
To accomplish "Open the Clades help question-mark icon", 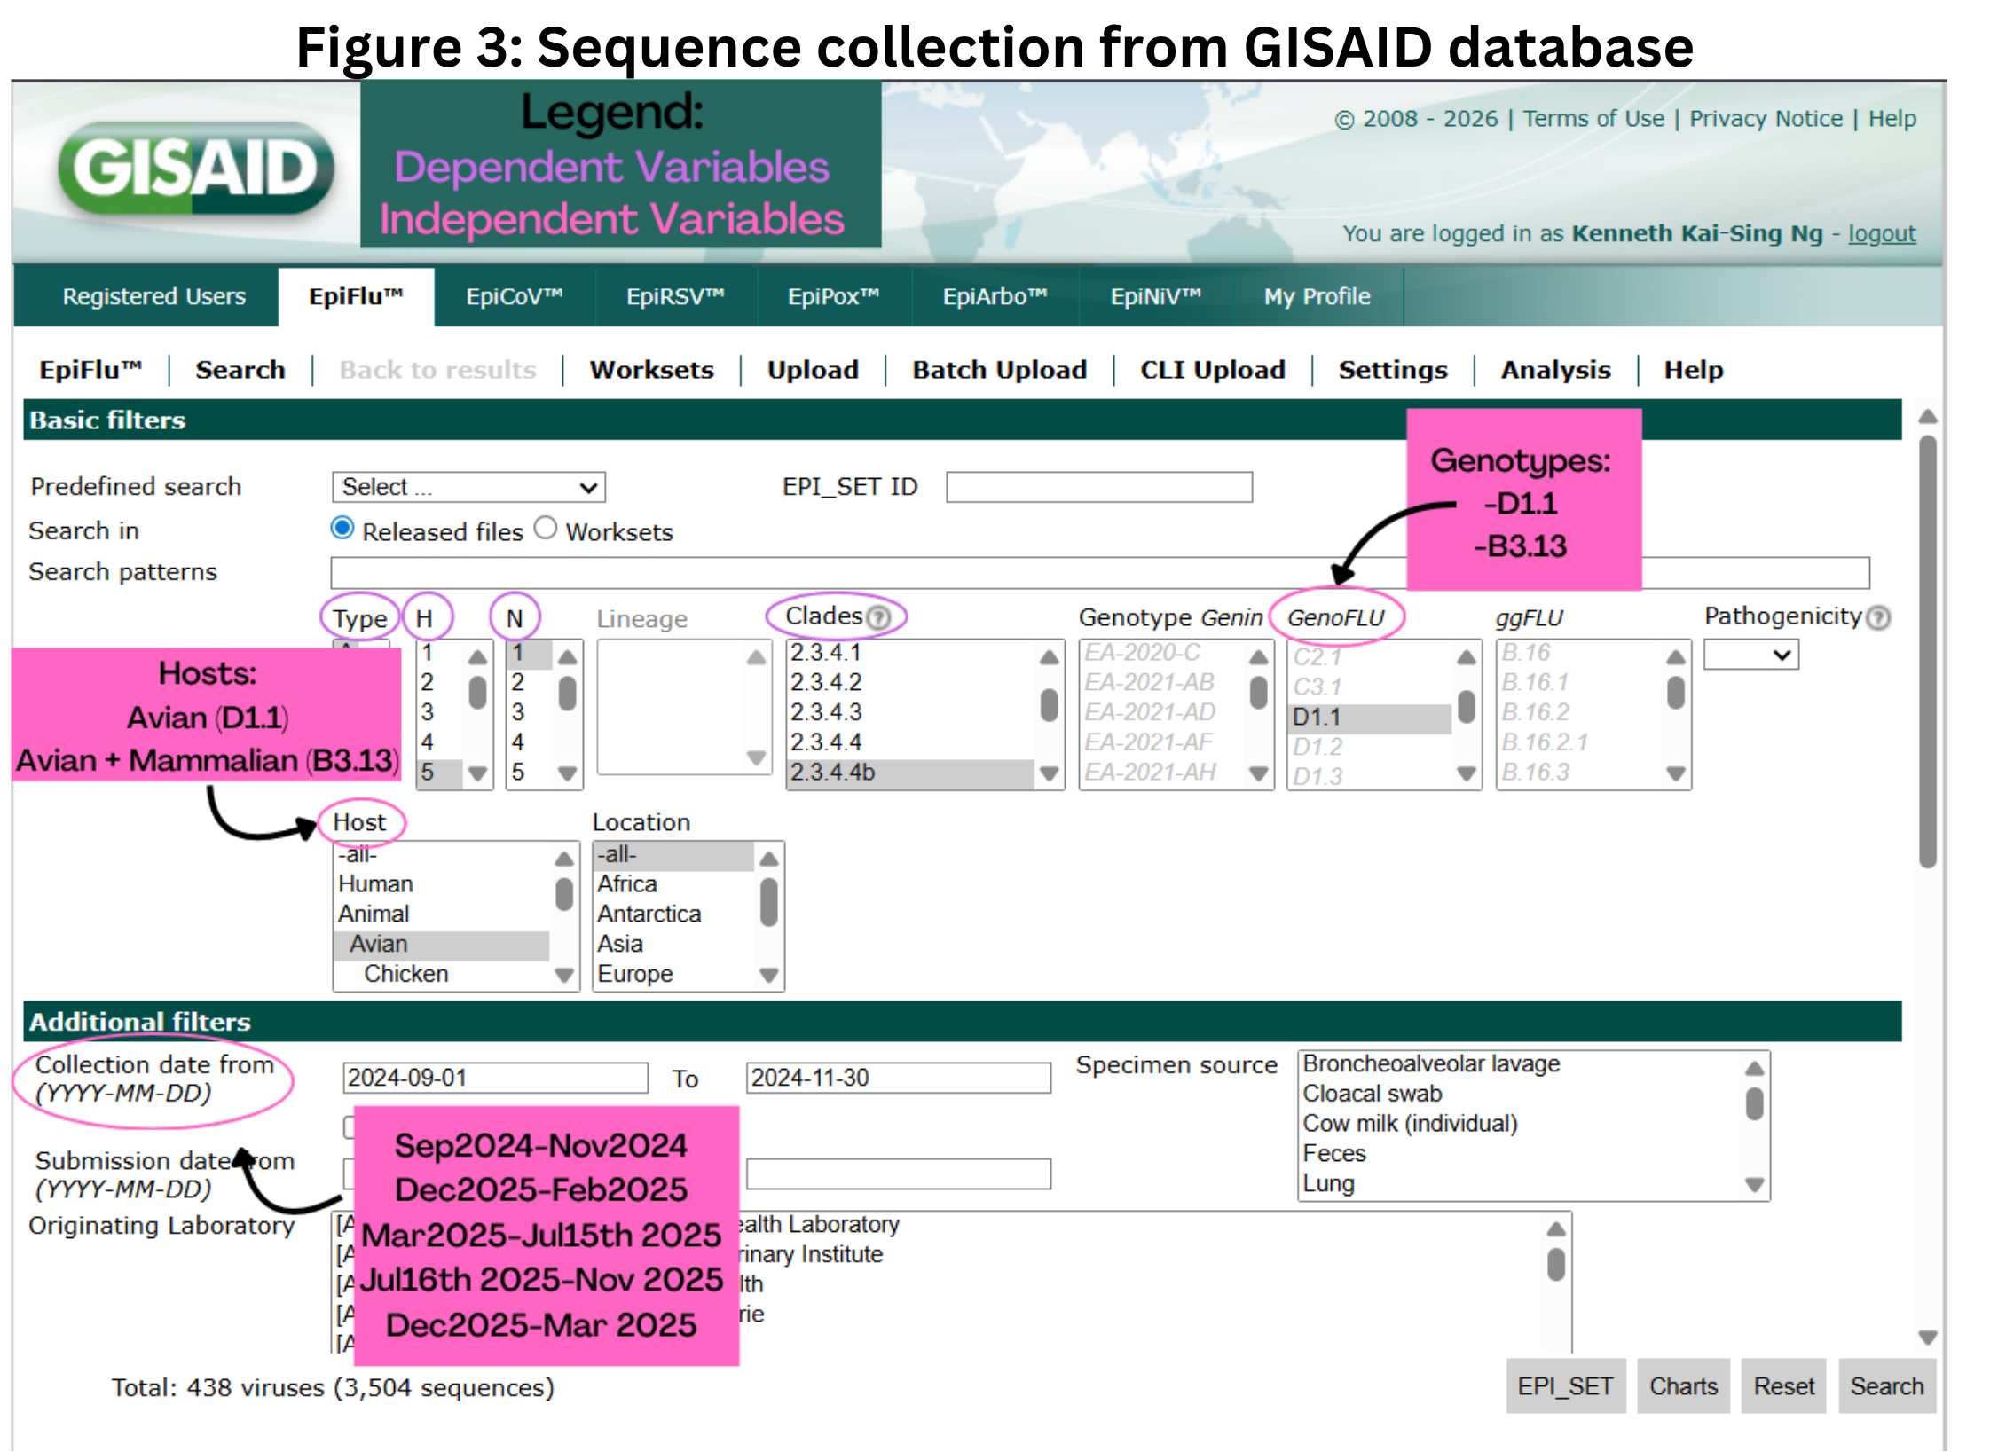I will 877,617.
